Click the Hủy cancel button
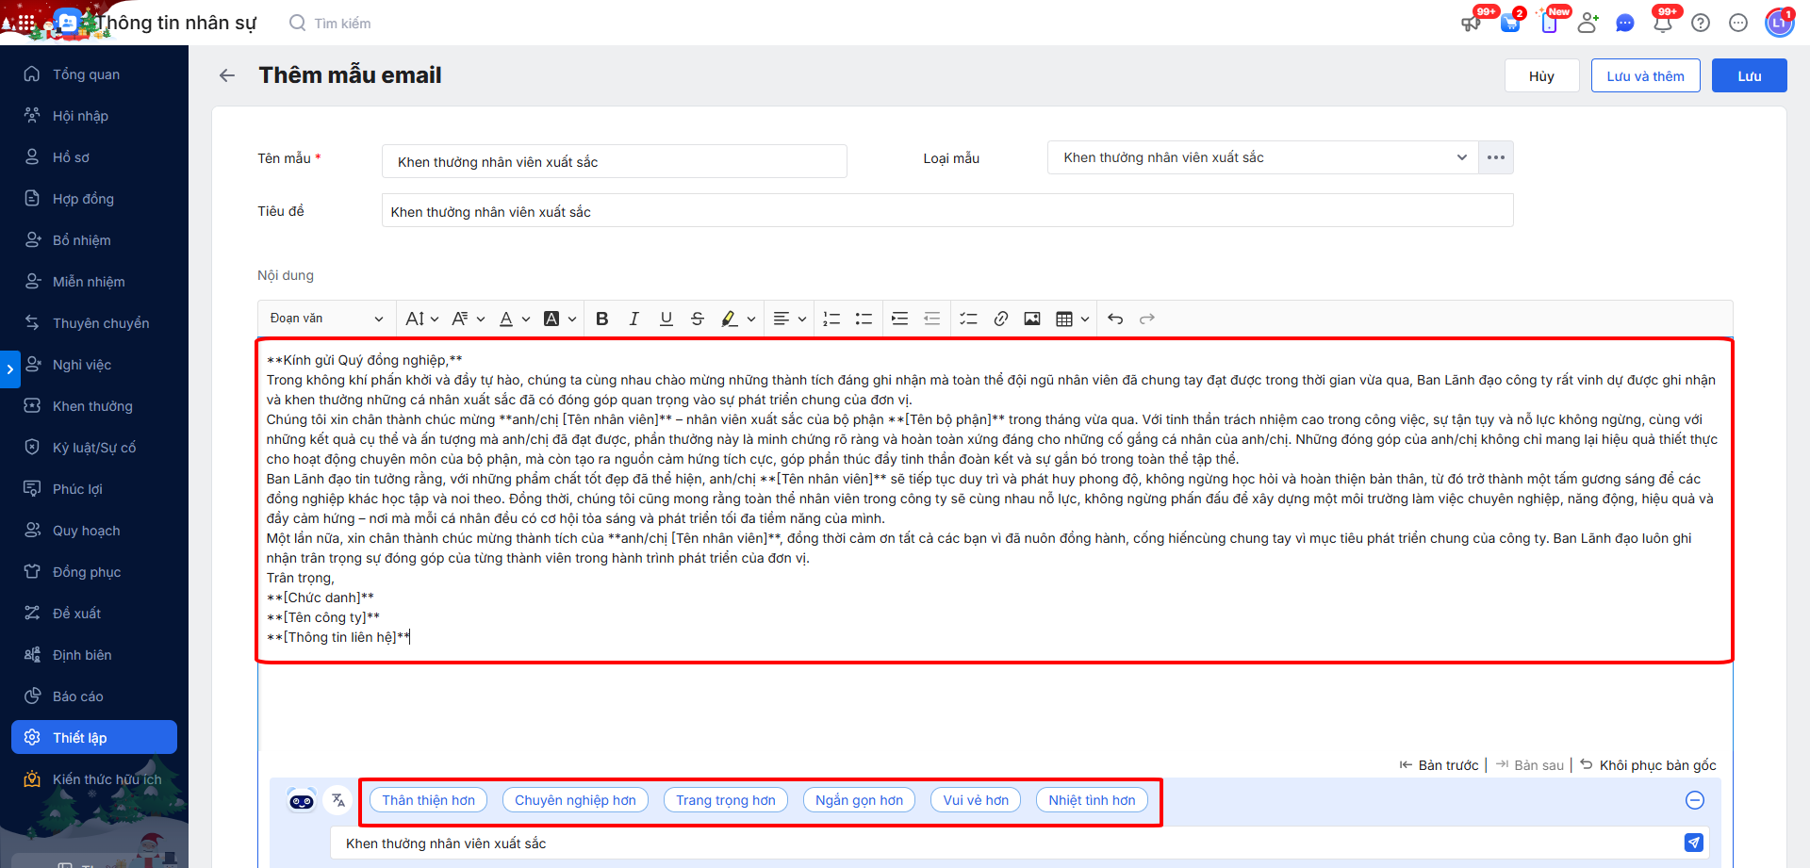Image resolution: width=1810 pixels, height=868 pixels. point(1542,75)
